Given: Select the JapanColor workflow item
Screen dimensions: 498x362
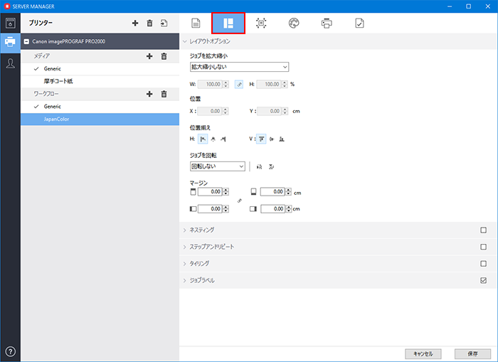Looking at the screenshot, I should click(100, 119).
